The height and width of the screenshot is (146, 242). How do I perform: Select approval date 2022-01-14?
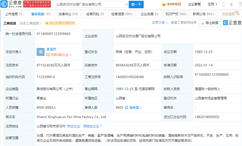click(204, 65)
